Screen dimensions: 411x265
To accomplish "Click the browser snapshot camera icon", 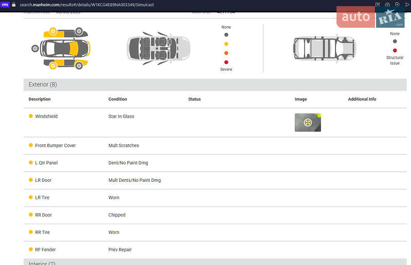I will (x=387, y=5).
